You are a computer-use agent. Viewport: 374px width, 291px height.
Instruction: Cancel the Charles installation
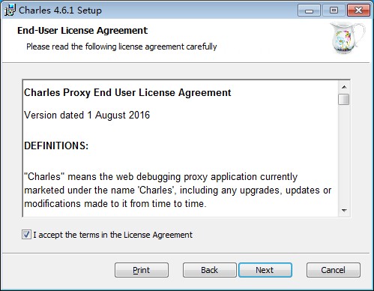[334, 270]
